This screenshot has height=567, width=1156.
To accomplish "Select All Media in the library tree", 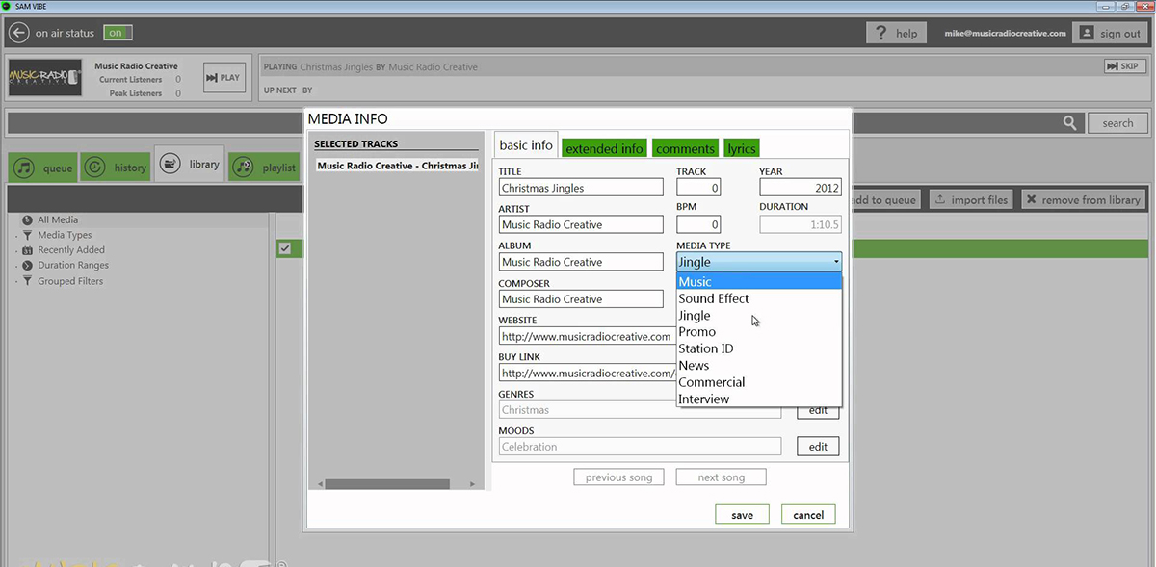I will pyautogui.click(x=58, y=219).
